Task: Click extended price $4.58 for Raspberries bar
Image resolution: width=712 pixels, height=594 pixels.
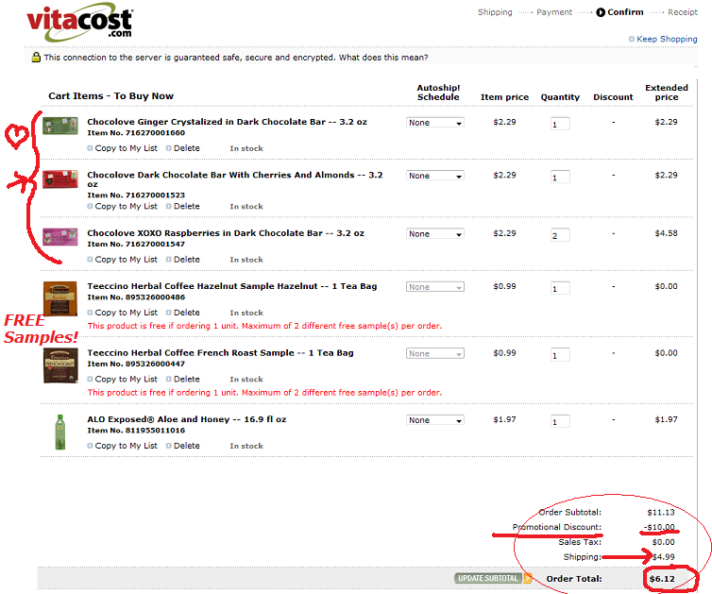Action: pos(666,233)
